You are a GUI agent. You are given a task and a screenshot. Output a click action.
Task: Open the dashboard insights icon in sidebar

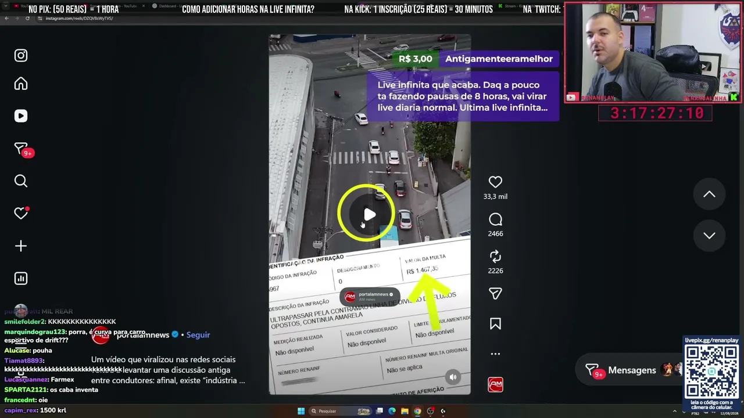tap(21, 279)
